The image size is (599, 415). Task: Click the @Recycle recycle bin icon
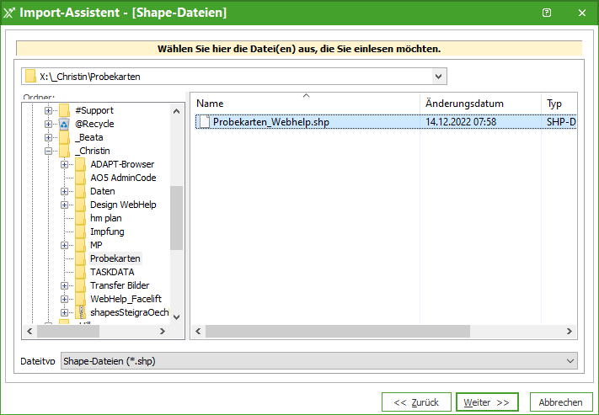point(64,124)
